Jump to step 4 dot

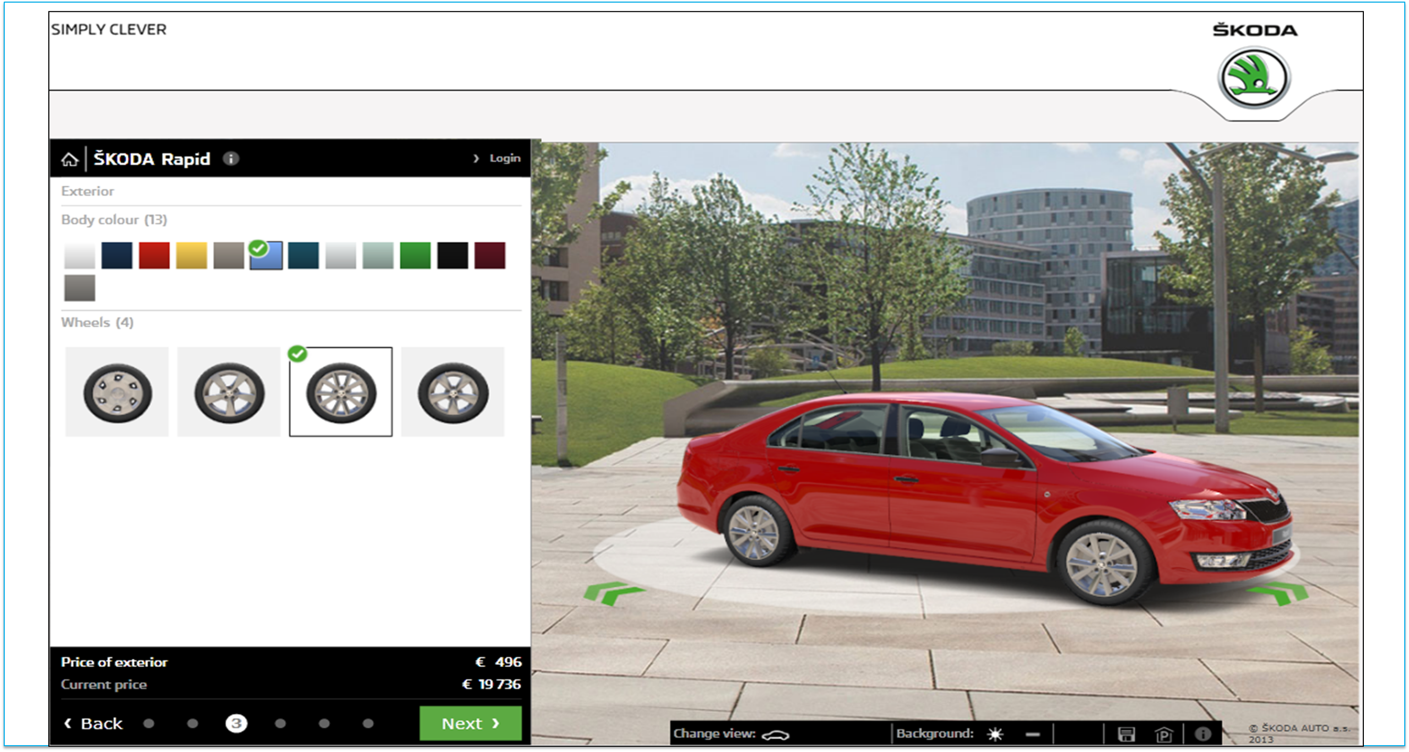click(x=281, y=723)
